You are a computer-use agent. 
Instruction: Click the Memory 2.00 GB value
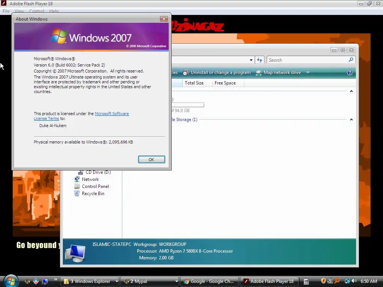tap(166, 258)
